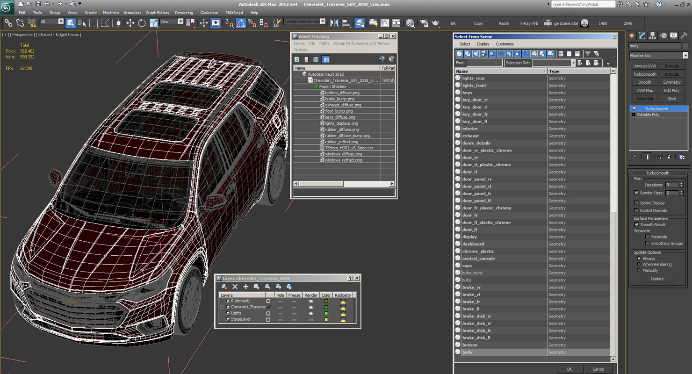The width and height of the screenshot is (692, 374).
Task: Select the Manually update option
Action: click(x=639, y=270)
